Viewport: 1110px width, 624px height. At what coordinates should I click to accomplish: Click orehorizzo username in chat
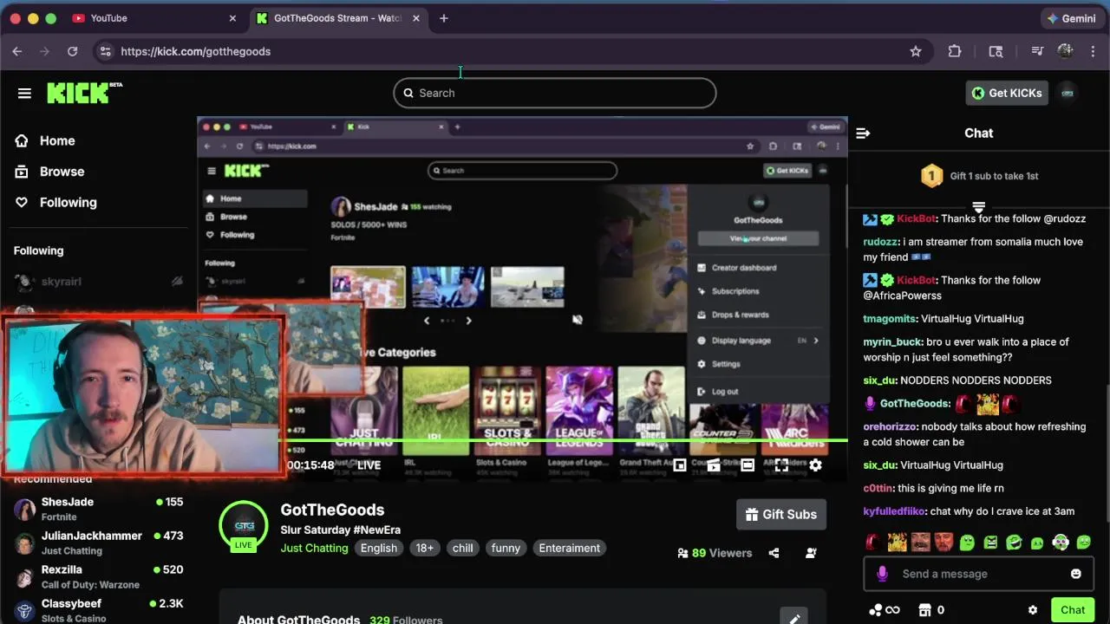pyautogui.click(x=890, y=426)
